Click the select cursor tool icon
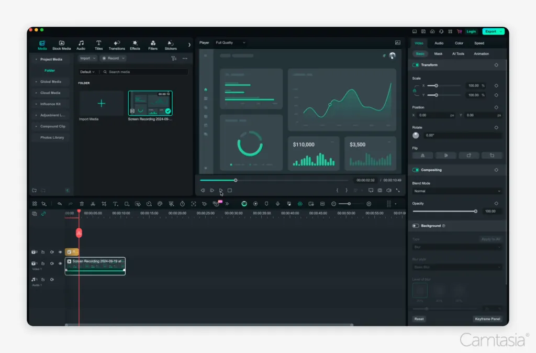Viewport: 536px width, 353px height. [x=44, y=204]
